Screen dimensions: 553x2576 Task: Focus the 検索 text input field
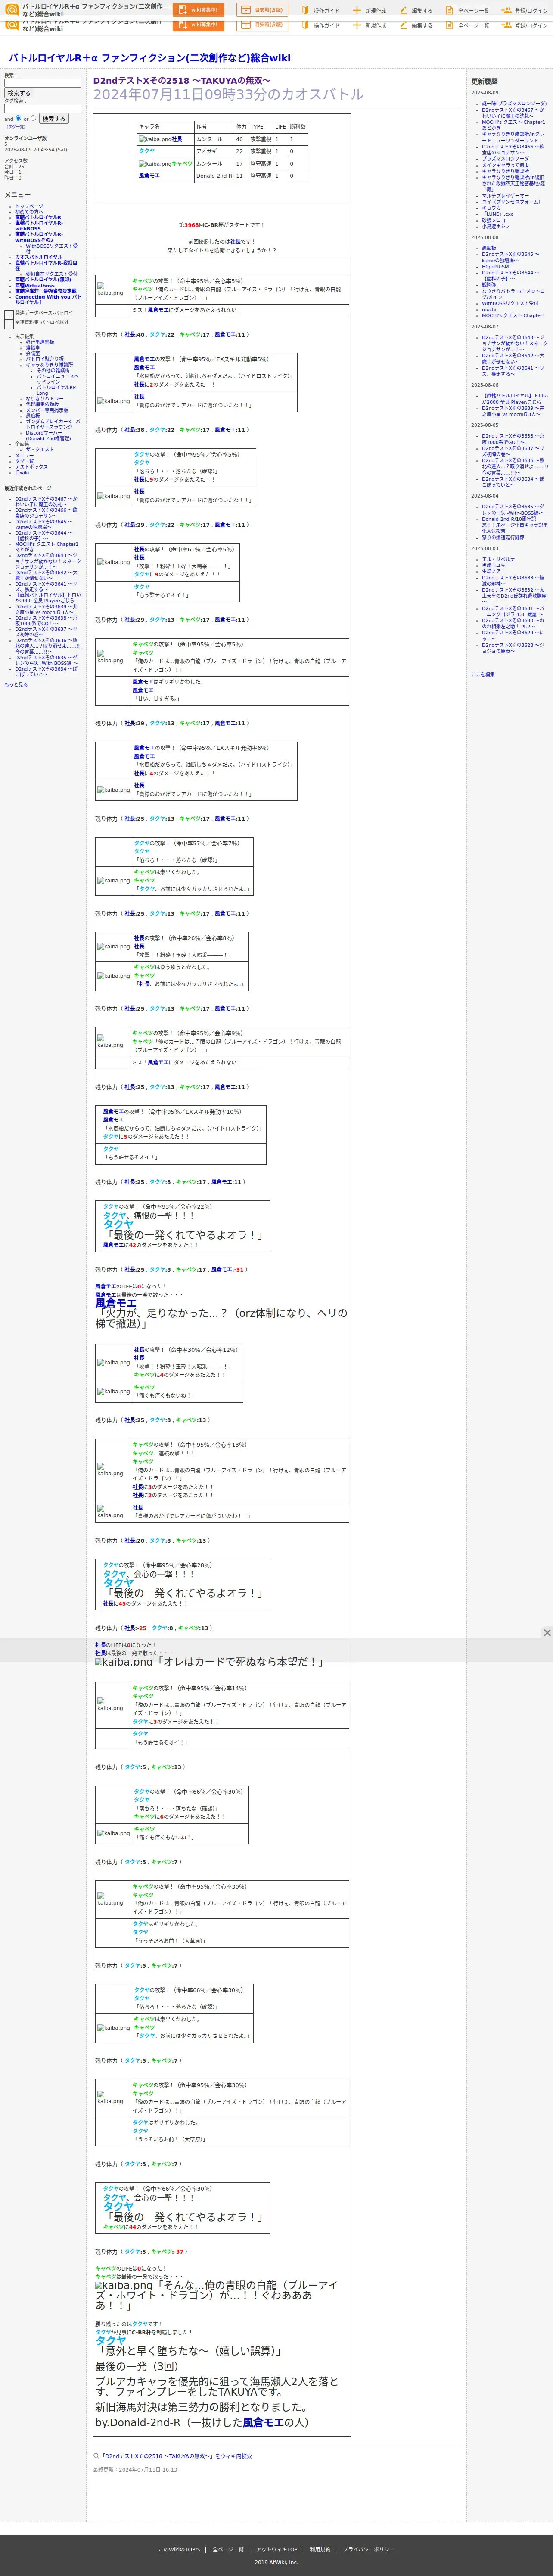point(43,83)
